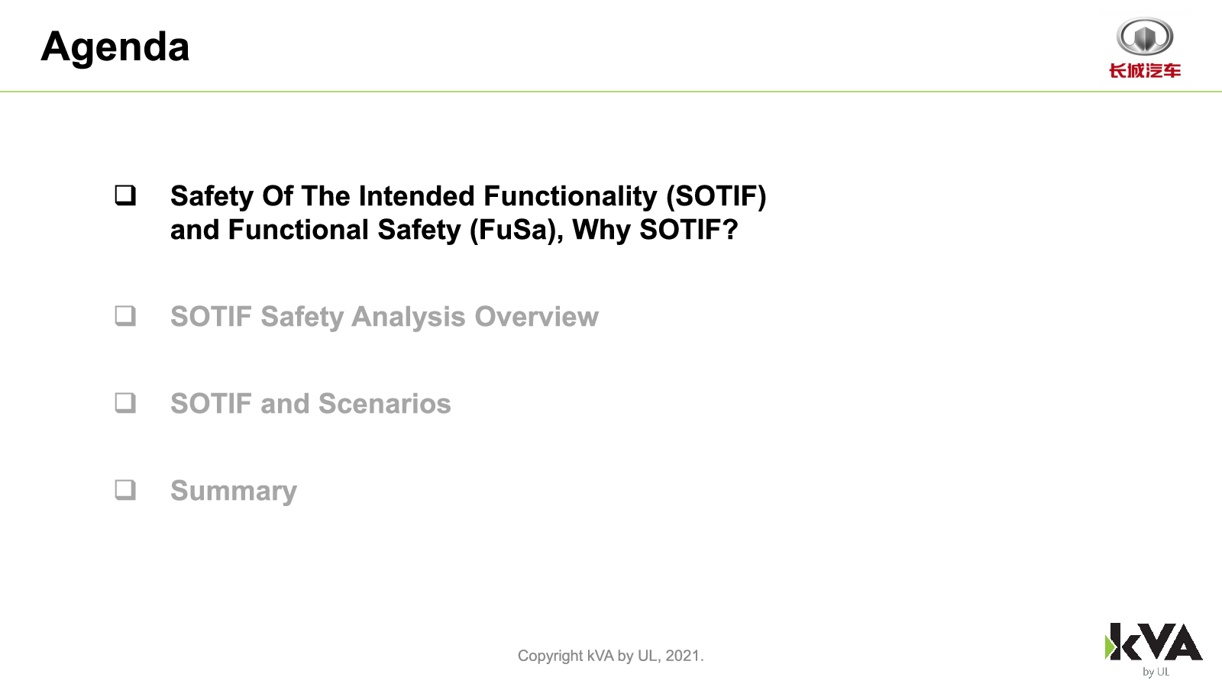Tick the checkbox beside Safety Of The Intended Functionality

point(125,195)
